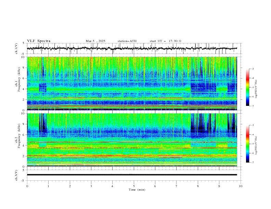Click the ch.1 voltage waveform trace
Image resolution: width=271 pixels, height=209 pixels.
point(132,48)
